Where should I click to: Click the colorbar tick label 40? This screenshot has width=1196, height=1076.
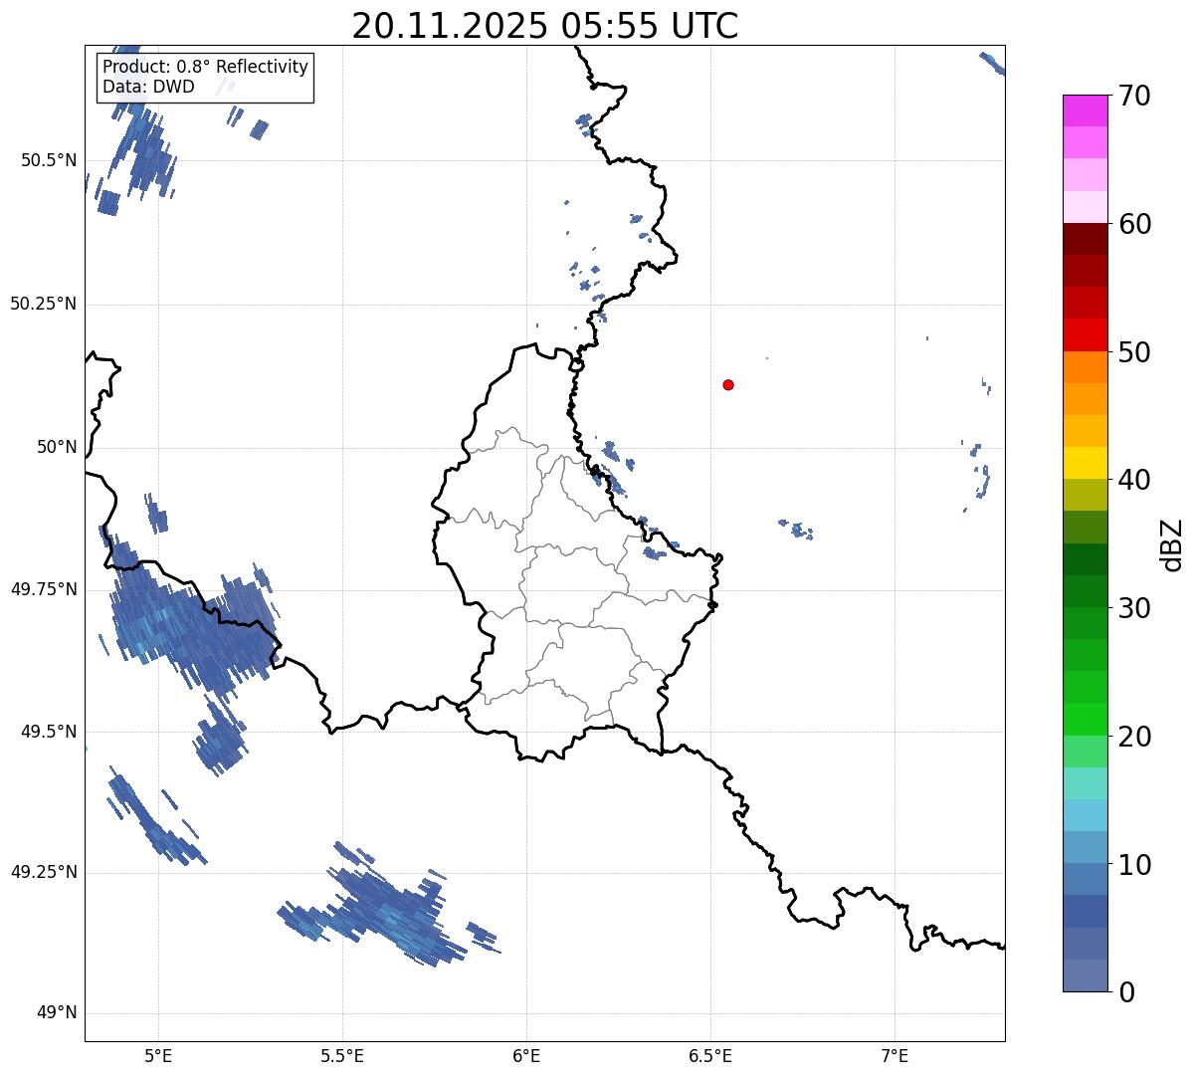pos(1134,480)
